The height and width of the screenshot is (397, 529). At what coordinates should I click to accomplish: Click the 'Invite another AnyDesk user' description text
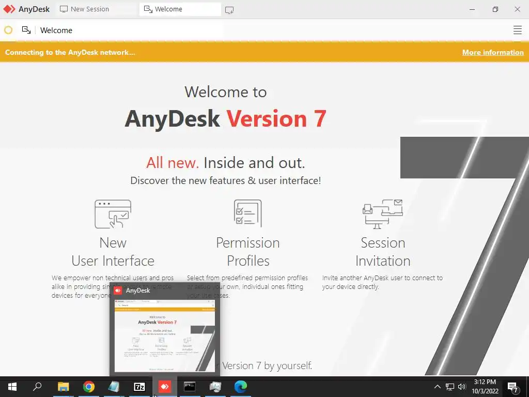[x=382, y=282]
